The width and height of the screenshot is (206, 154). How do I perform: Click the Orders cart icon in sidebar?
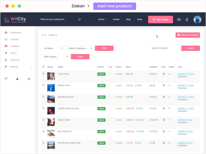6,53
